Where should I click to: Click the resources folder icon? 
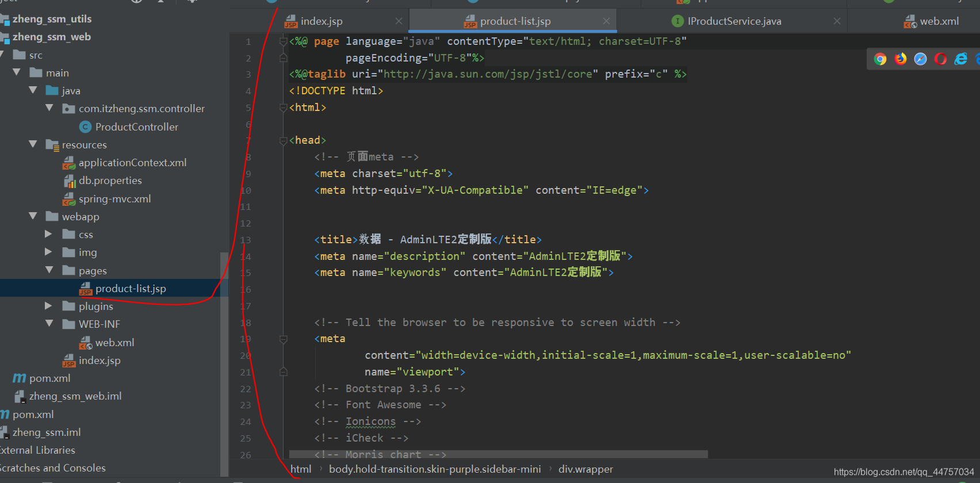pyautogui.click(x=52, y=145)
